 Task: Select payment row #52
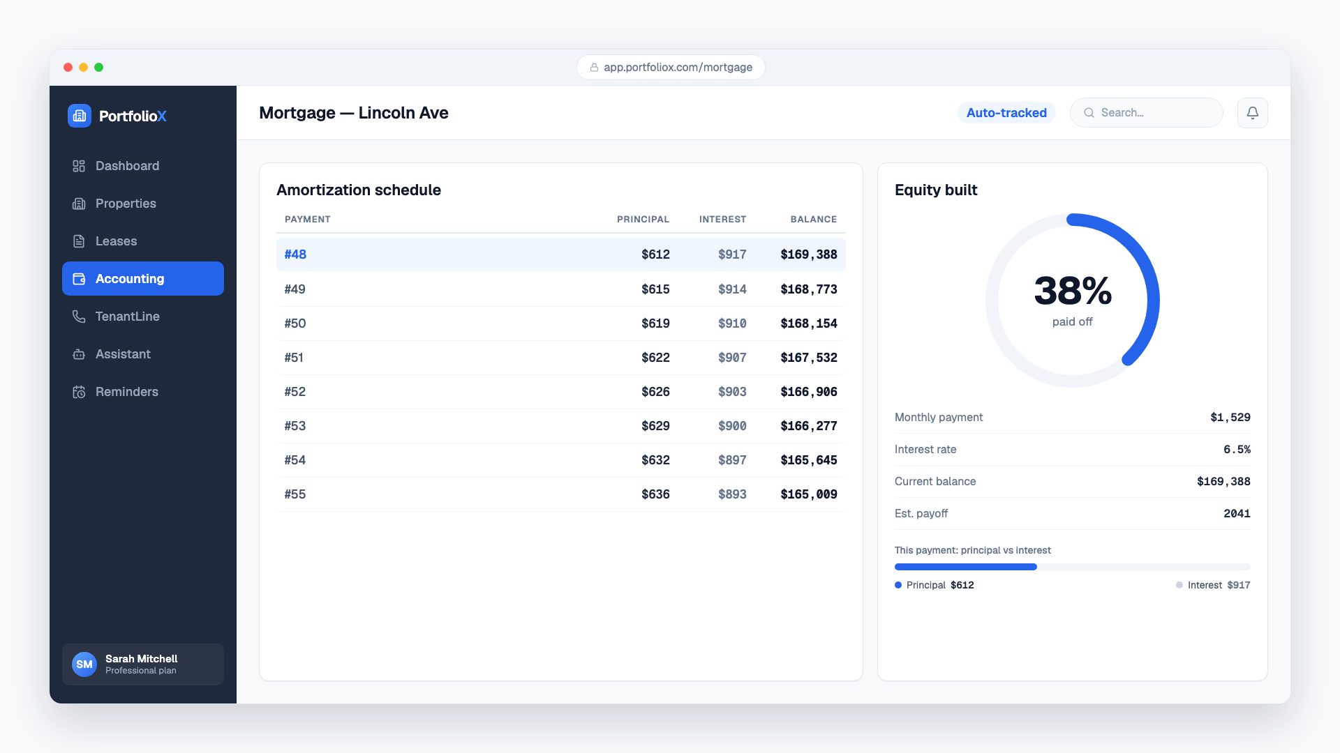(x=561, y=392)
